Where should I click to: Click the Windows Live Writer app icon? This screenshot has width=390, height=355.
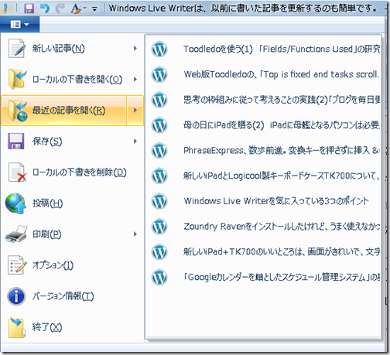pos(5,9)
